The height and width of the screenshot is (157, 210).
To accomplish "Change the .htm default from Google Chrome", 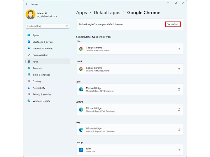I will pos(129,49).
